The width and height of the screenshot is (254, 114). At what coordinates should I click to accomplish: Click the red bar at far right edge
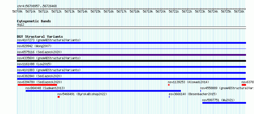[x=244, y=85]
